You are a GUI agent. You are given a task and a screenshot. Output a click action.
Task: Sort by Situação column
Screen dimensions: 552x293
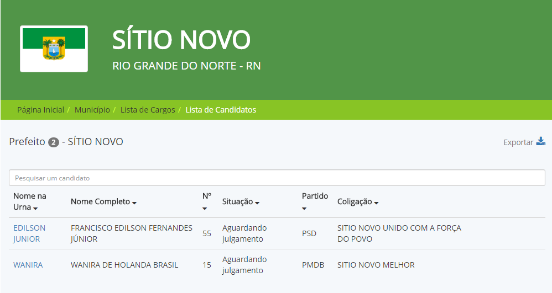[241, 202]
